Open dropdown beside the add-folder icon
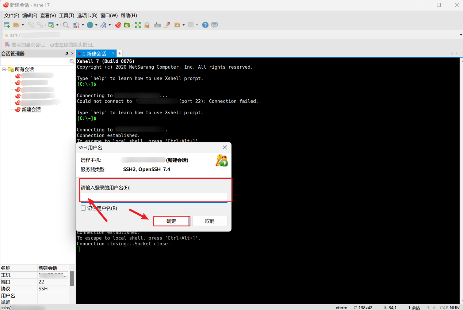The image size is (463, 310). (x=183, y=25)
